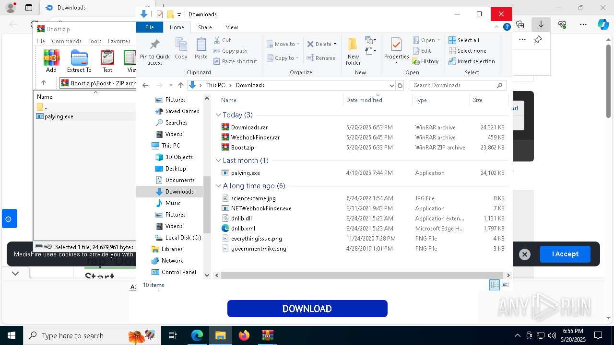Click the Windows taskbar search box

pos(91,335)
